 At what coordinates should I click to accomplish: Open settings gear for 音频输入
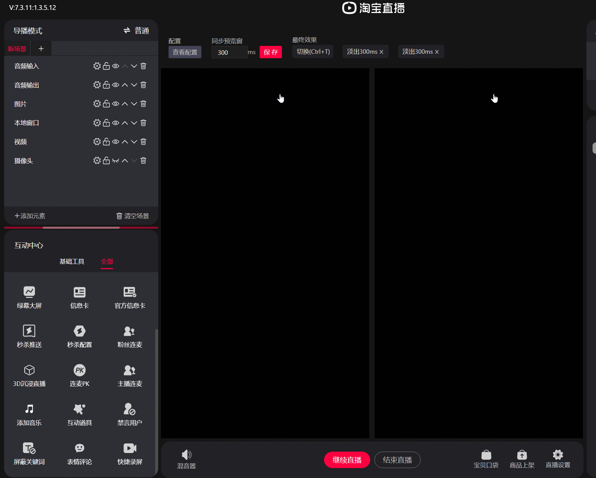pos(97,66)
